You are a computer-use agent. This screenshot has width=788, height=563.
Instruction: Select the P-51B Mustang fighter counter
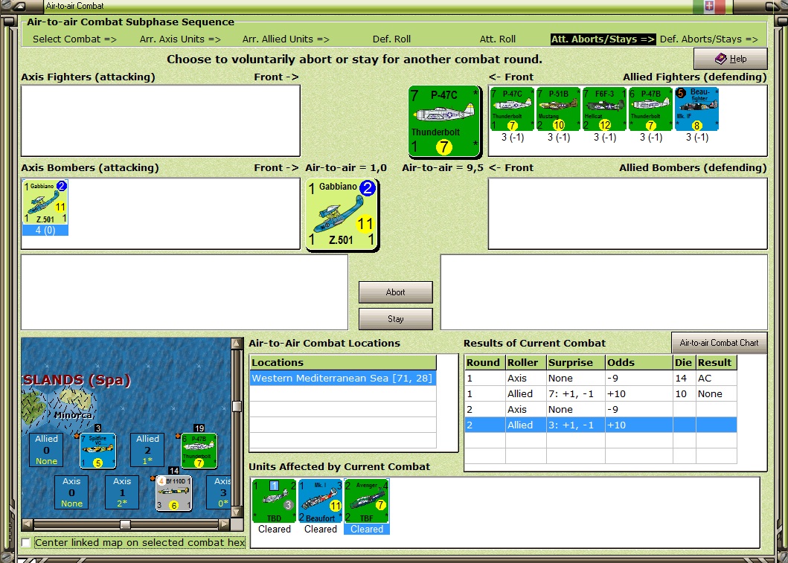click(x=558, y=109)
